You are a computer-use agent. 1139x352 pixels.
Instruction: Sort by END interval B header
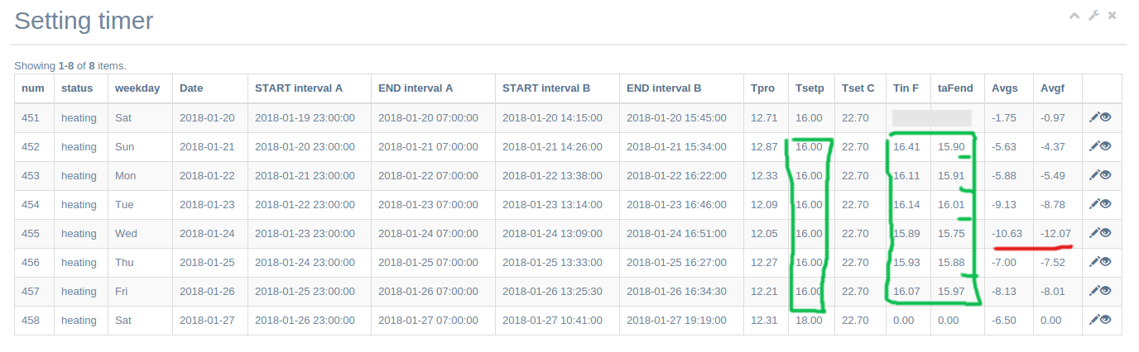(664, 88)
